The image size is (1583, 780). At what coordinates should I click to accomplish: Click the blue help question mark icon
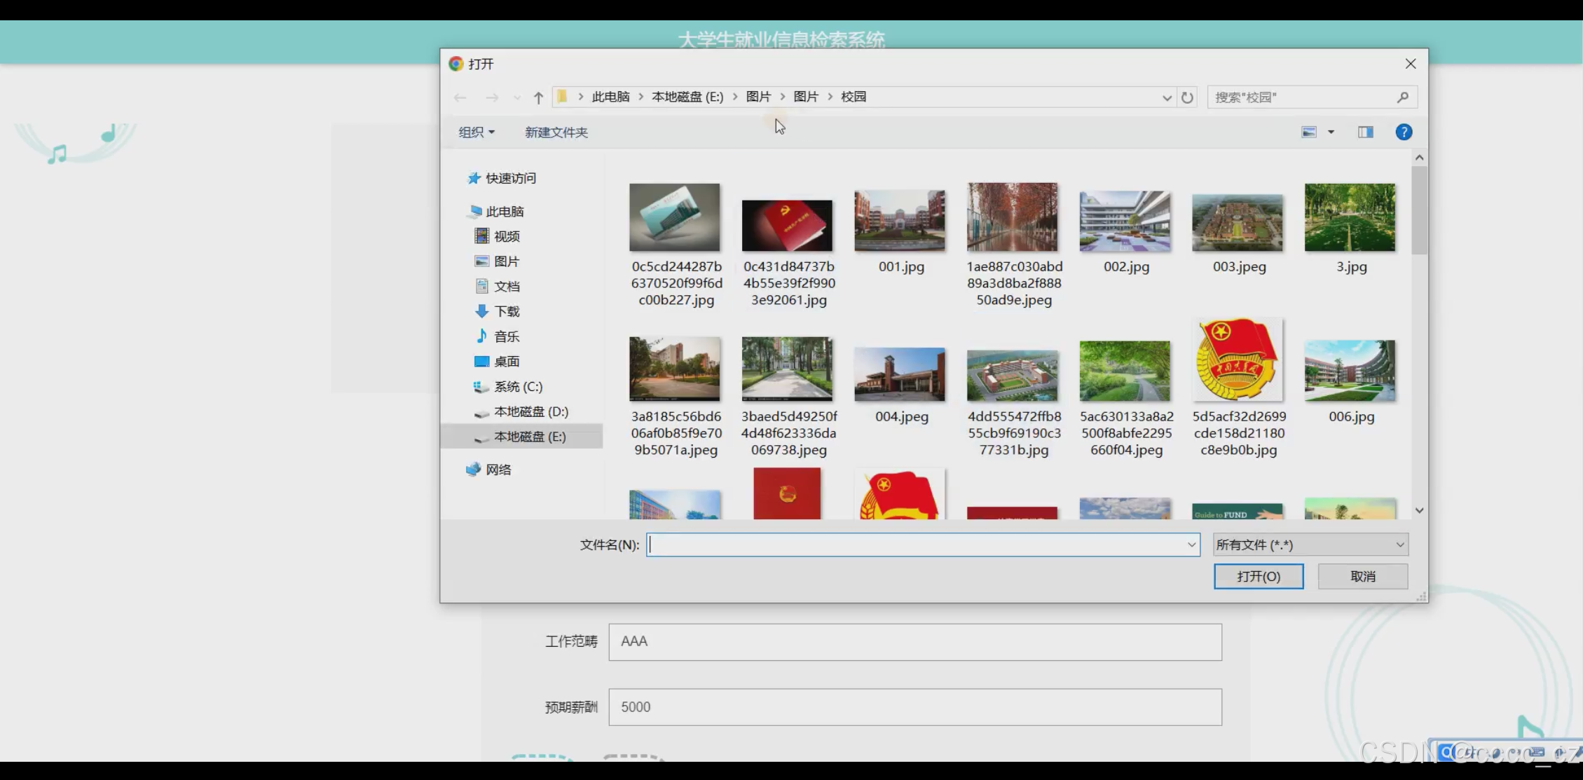coord(1404,132)
